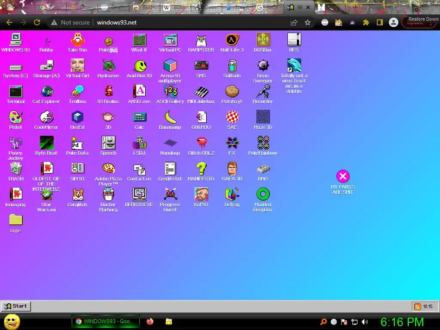Launch Maze 3D
Image resolution: width=440 pixels, height=330 pixels.
(x=263, y=117)
